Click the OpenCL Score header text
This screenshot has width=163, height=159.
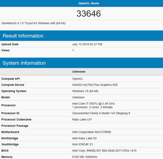[x=89, y=3]
